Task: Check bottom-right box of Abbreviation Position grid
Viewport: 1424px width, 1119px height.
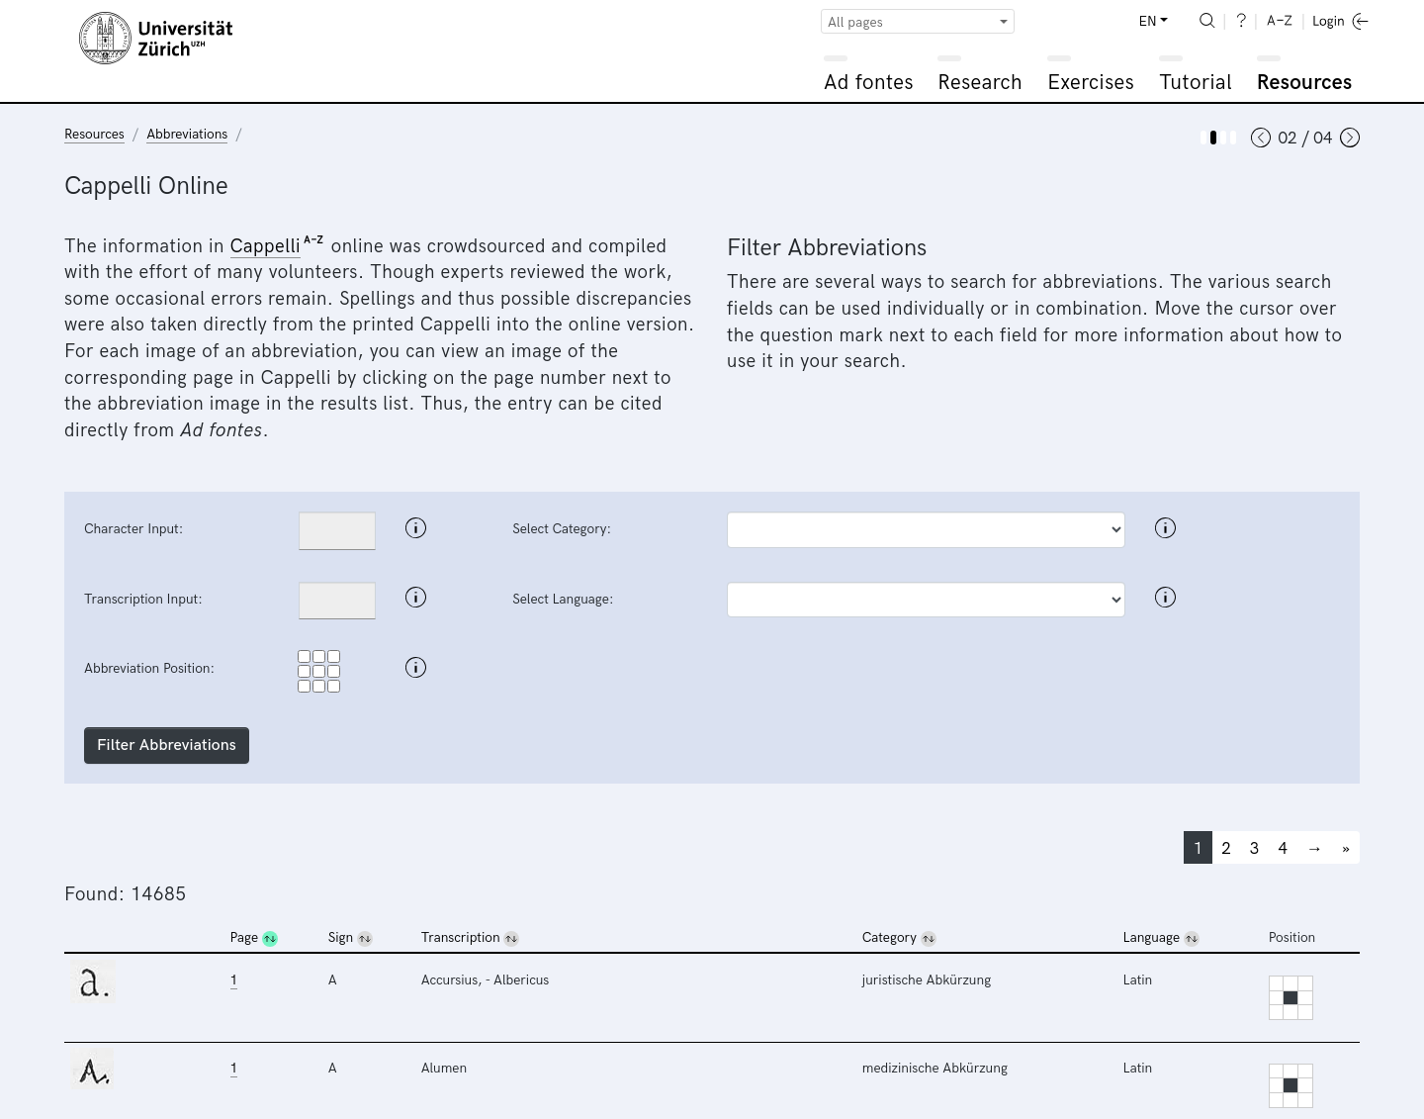Action: (334, 687)
